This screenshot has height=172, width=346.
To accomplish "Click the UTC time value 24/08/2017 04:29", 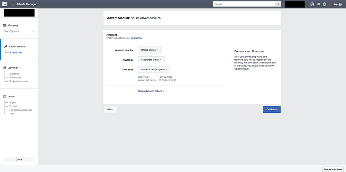I will [x=147, y=80].
